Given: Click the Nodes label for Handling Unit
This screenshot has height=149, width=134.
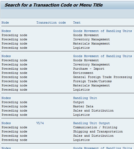Looking at the screenshot, I should tap(6, 98).
